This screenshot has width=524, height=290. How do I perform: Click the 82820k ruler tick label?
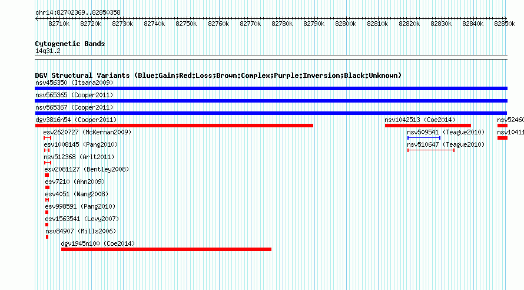tap(409, 24)
